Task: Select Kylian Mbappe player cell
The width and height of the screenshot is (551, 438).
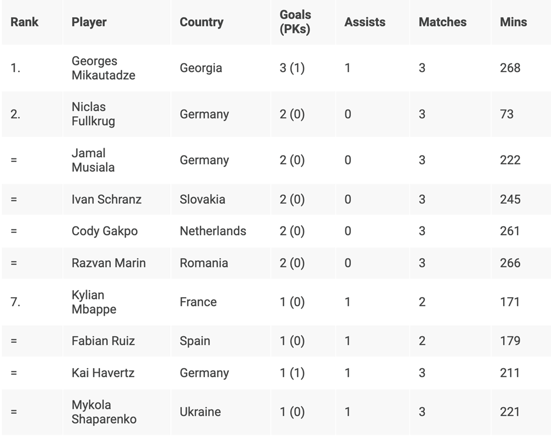Action: click(x=94, y=302)
